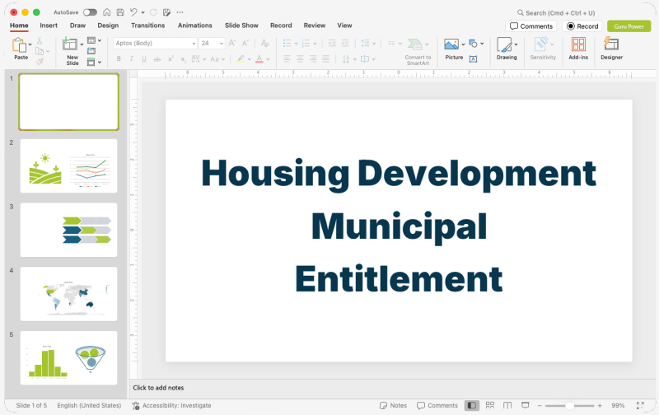Click the Home icon in the title bar
659x415 pixels.
(x=107, y=12)
